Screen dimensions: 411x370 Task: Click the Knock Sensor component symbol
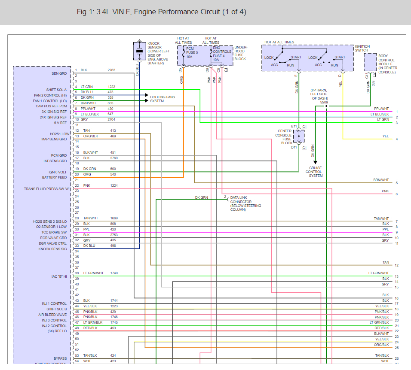click(x=139, y=51)
